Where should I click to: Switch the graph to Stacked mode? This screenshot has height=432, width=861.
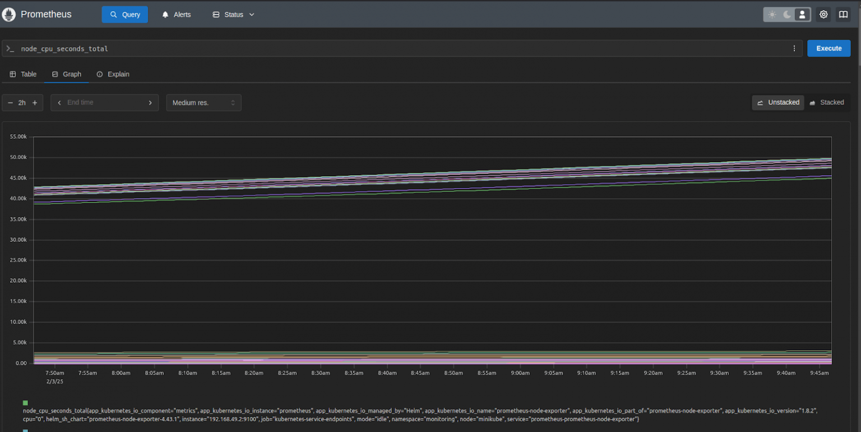point(828,102)
